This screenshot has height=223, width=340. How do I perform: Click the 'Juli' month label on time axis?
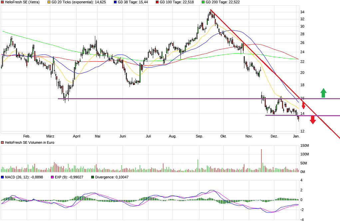[148, 136]
